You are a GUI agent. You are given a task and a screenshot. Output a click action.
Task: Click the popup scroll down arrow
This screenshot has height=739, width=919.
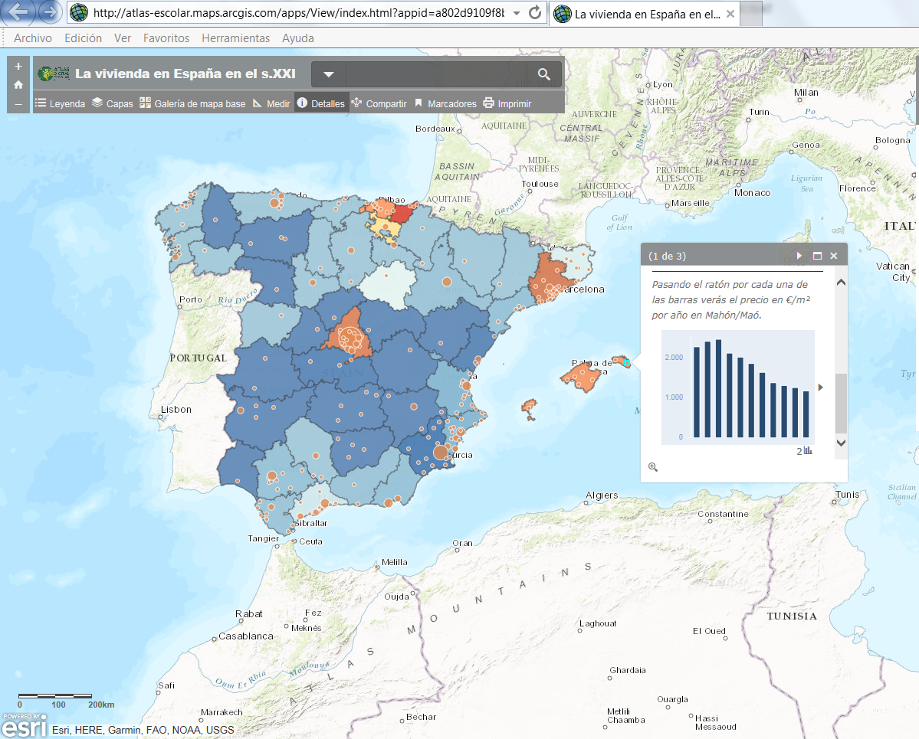pyautogui.click(x=841, y=443)
